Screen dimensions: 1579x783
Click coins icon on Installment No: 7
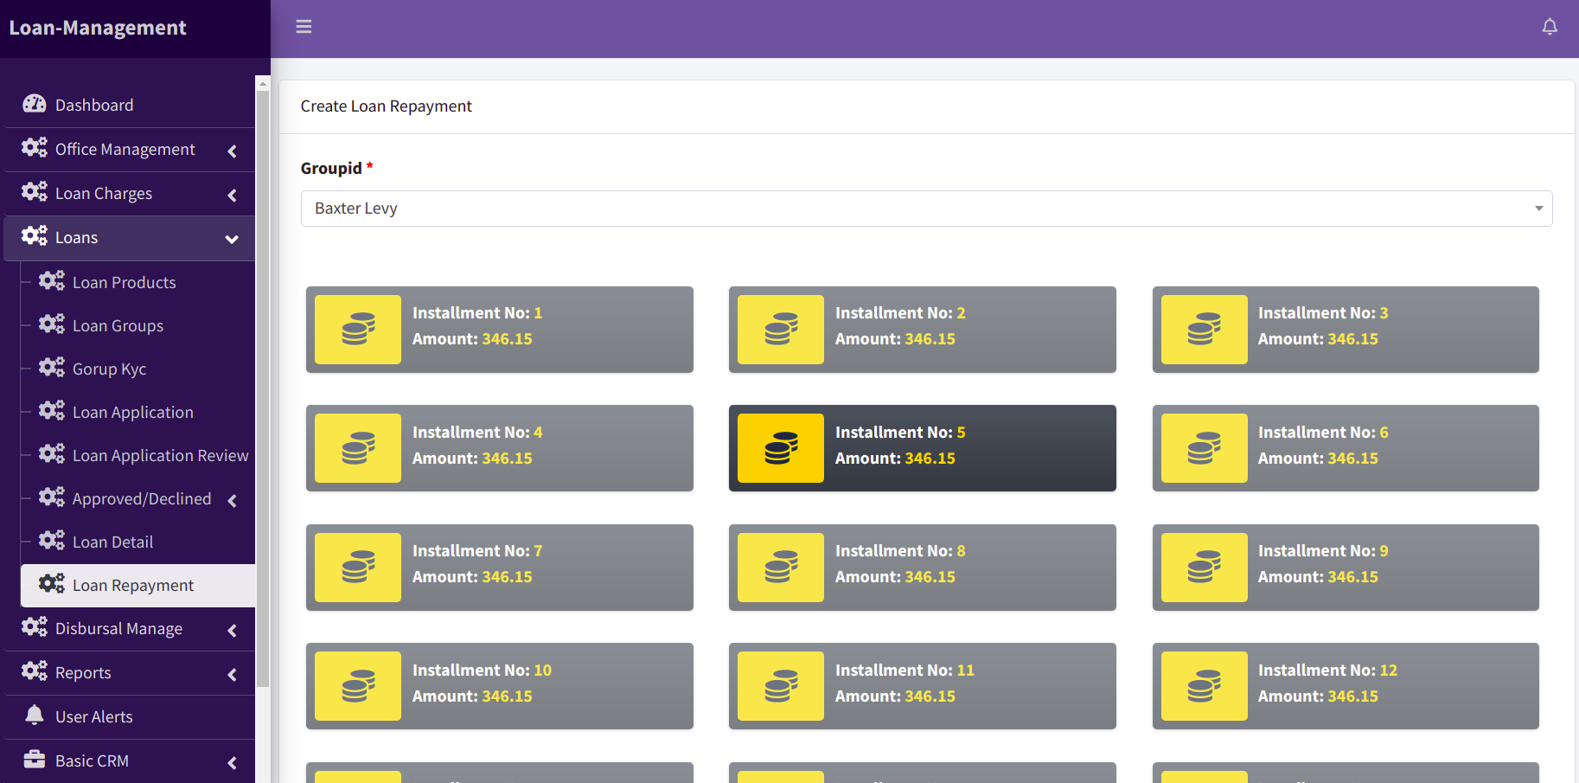coord(358,568)
